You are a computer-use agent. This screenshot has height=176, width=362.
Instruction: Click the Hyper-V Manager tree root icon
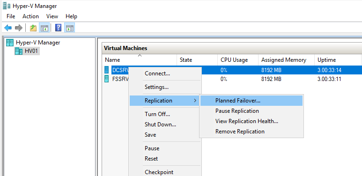(10, 43)
